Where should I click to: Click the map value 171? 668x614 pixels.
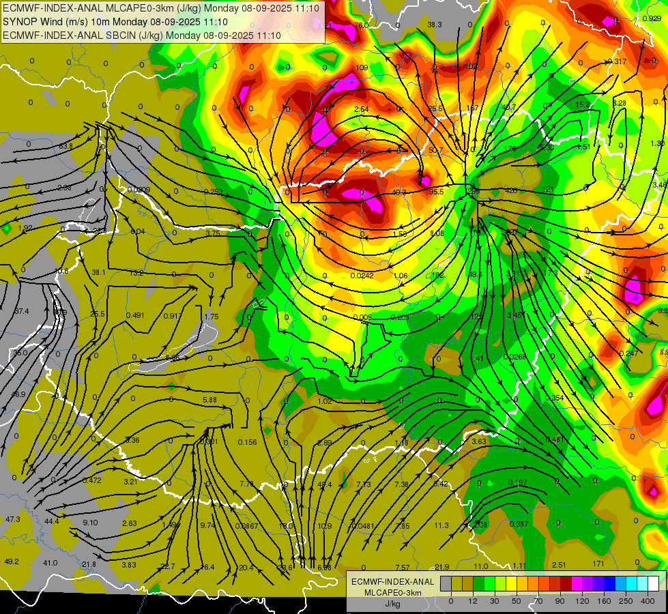[598, 564]
